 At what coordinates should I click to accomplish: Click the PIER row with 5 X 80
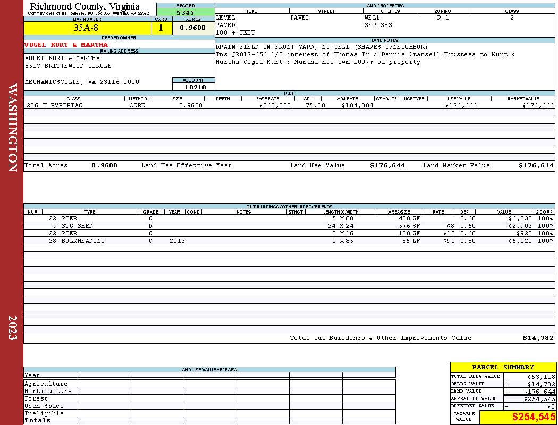289,218
